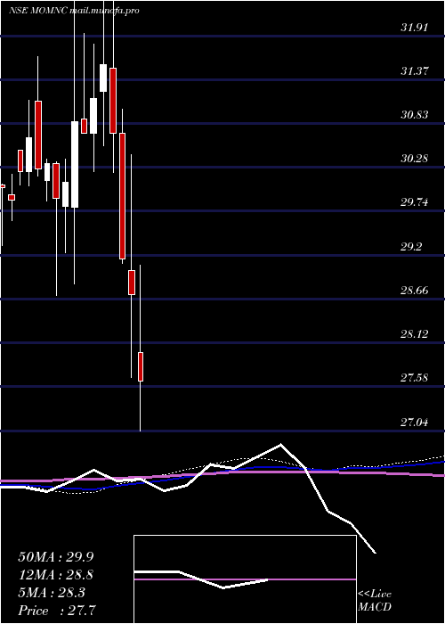Click the 27.58 price axis label

click(414, 378)
